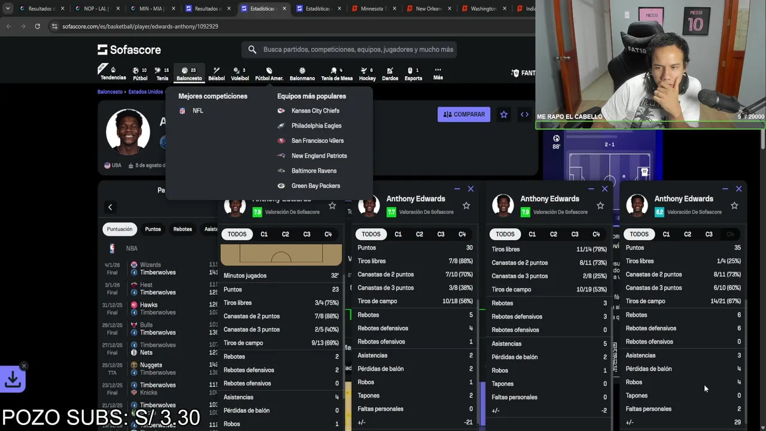Star the 7.7-rated Anthony Edwards card
Image resolution: width=766 pixels, height=431 pixels.
pyautogui.click(x=466, y=205)
